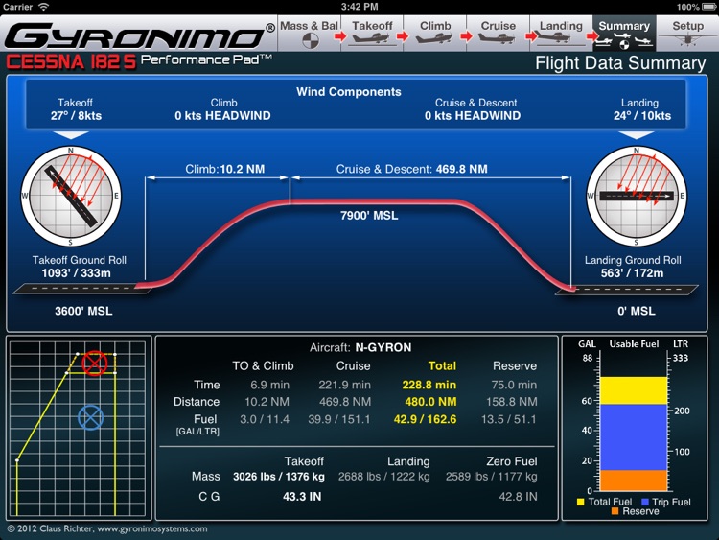Tap the red crossed CG marker

(95, 364)
